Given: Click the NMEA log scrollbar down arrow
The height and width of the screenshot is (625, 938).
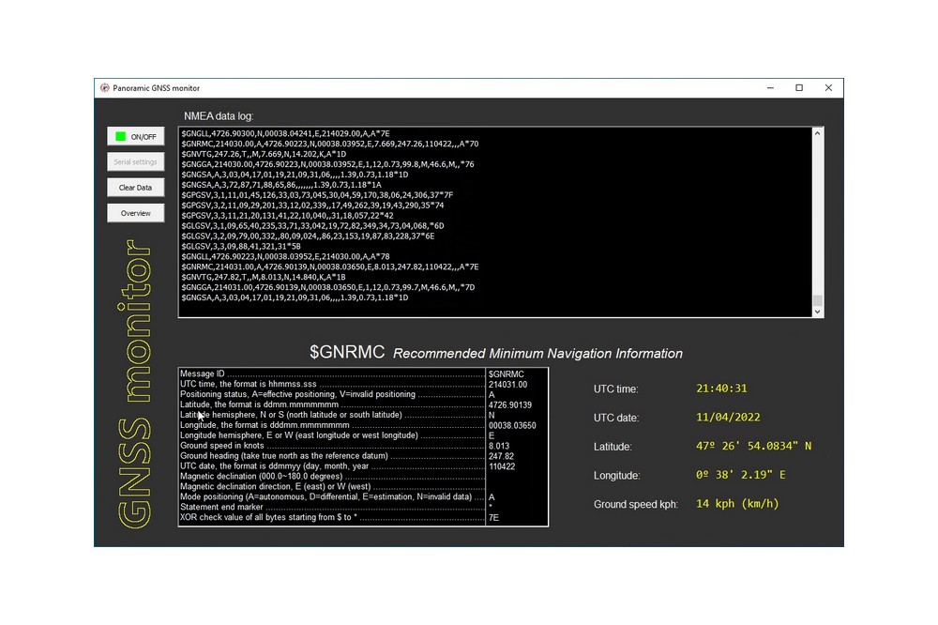Looking at the screenshot, I should (817, 312).
